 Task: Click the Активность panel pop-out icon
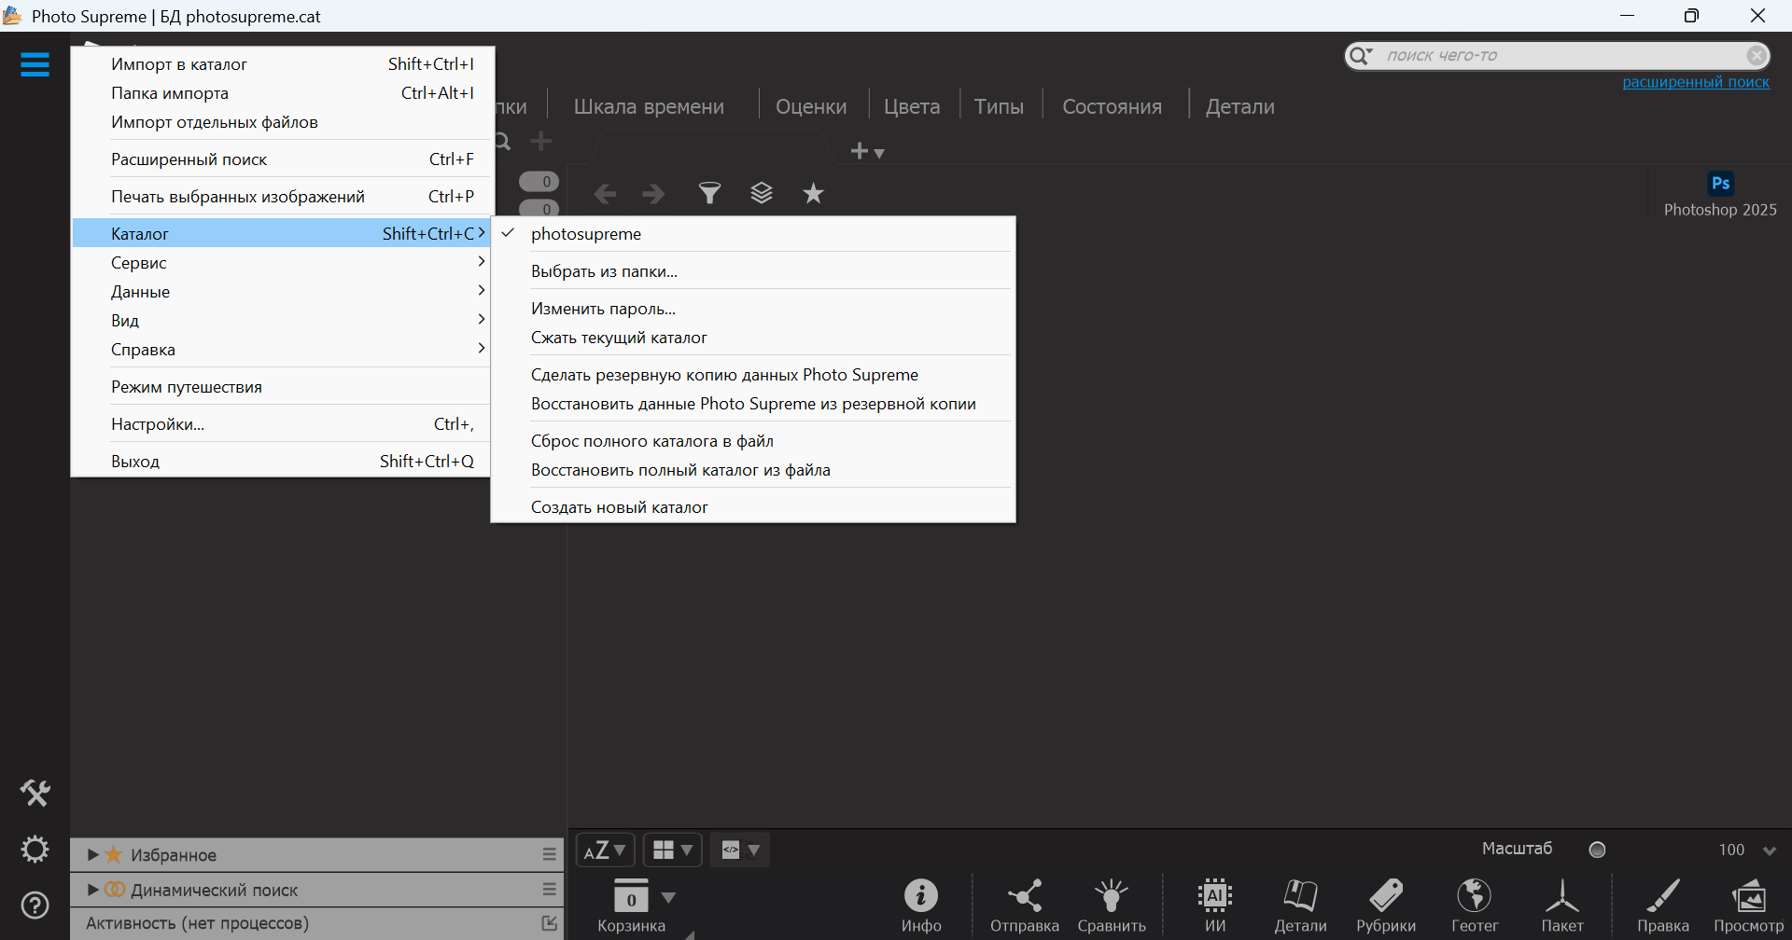pyautogui.click(x=550, y=923)
